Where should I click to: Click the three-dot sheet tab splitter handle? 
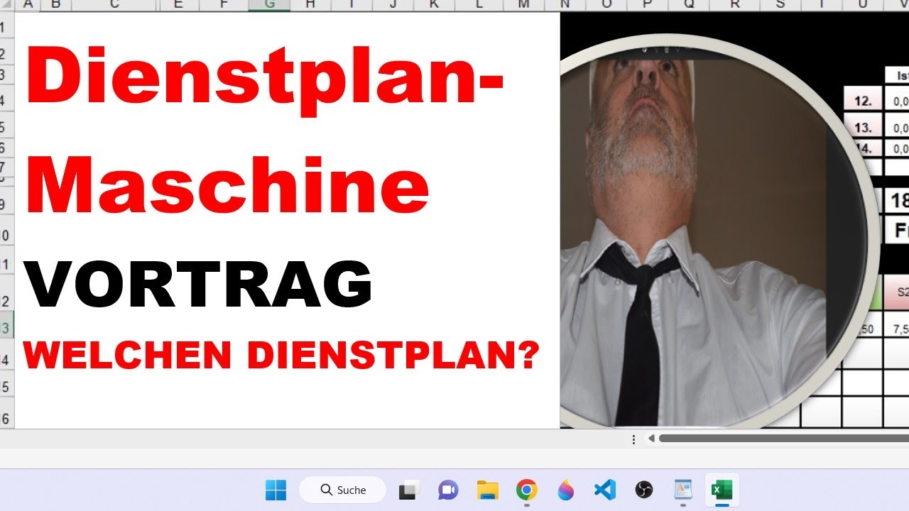tap(633, 439)
